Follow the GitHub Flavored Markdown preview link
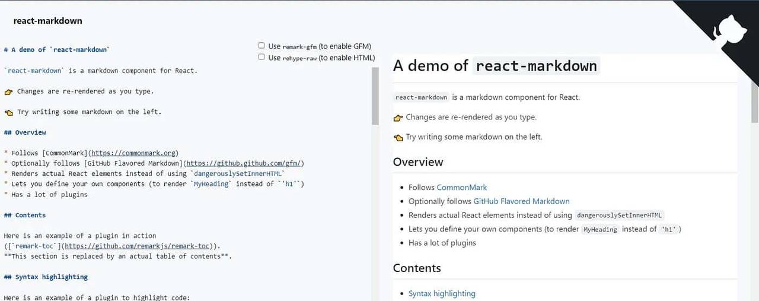The width and height of the screenshot is (759, 301). (521, 201)
